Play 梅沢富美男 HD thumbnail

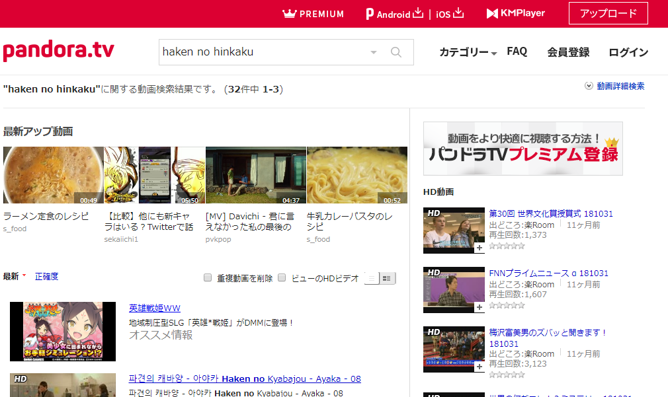pos(454,349)
